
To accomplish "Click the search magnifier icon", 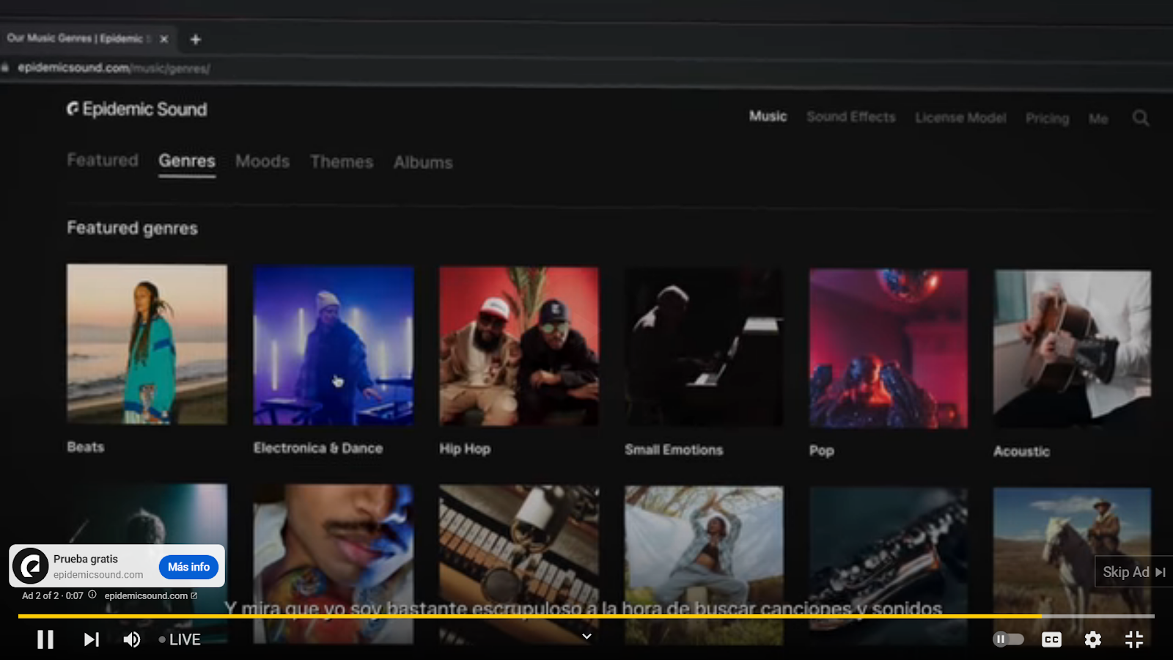I will (x=1140, y=118).
